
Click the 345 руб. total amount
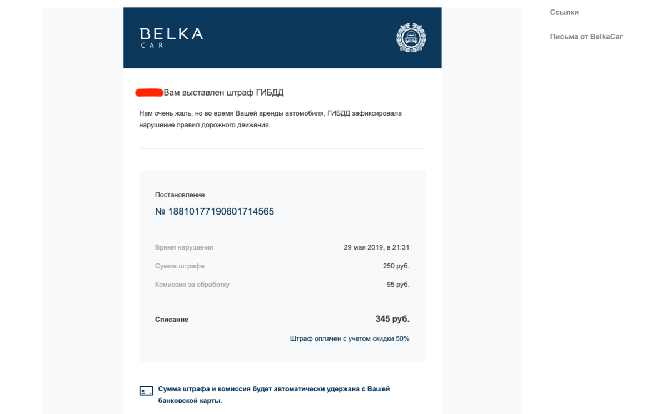click(392, 319)
